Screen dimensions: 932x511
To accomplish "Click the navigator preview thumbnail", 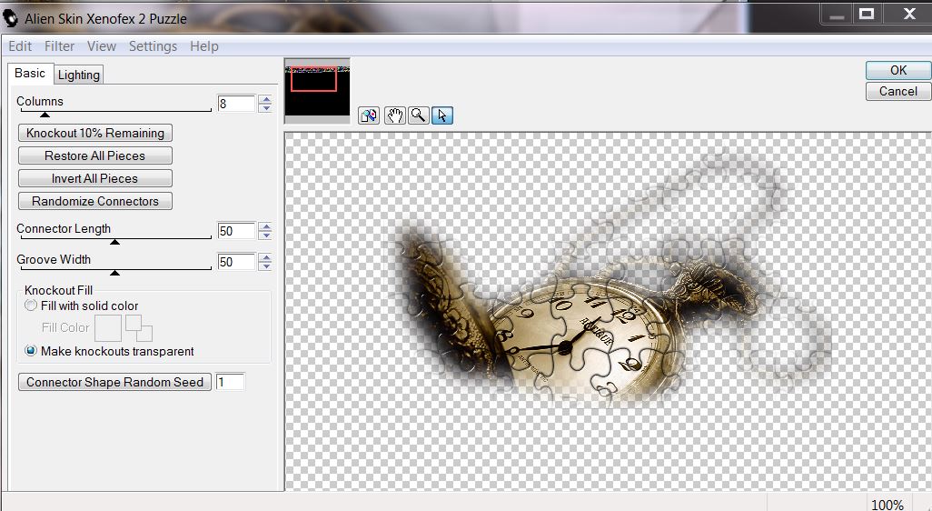I will [x=317, y=90].
